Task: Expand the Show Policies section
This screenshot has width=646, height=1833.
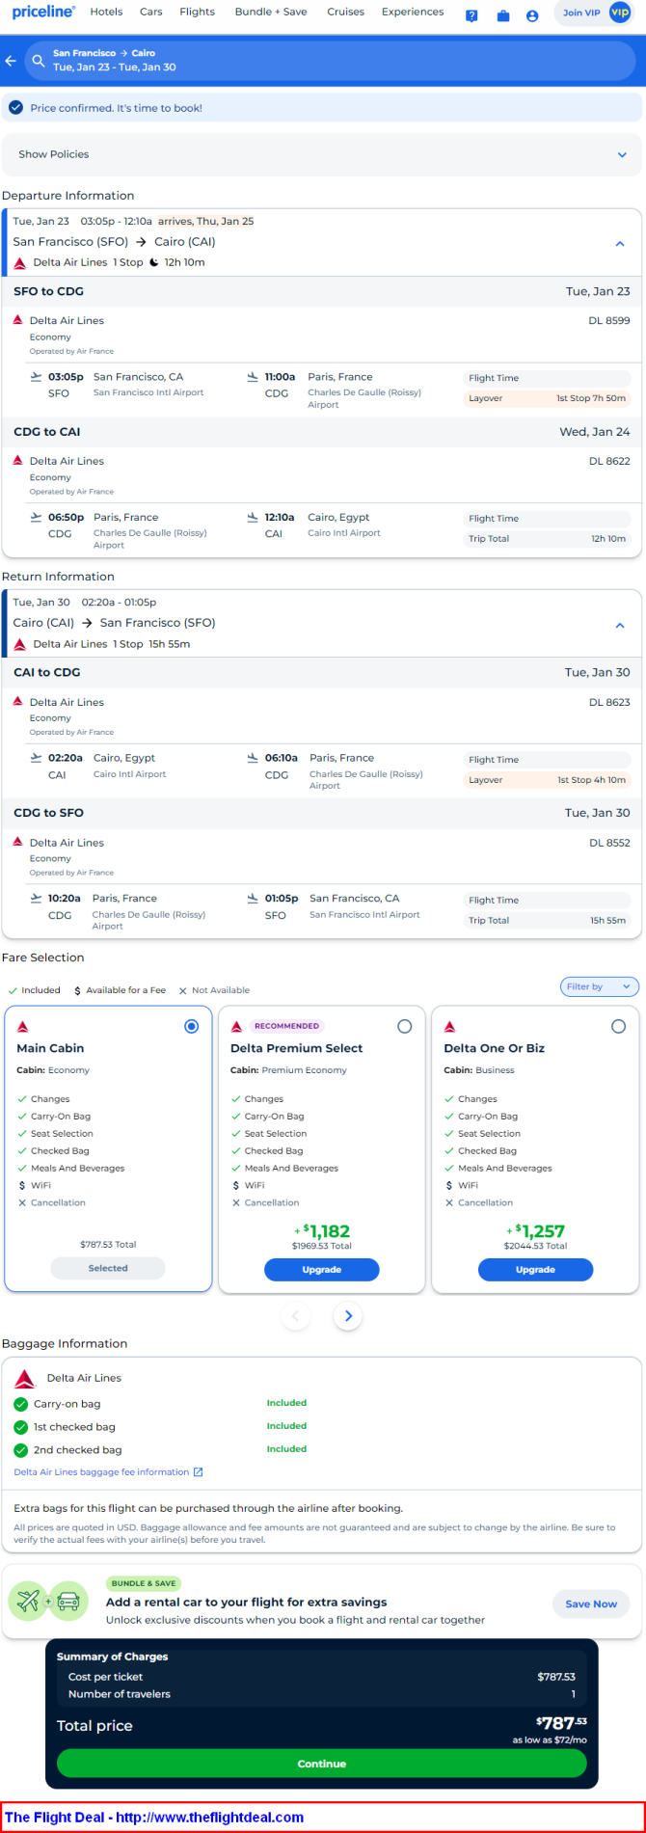Action: 322,154
